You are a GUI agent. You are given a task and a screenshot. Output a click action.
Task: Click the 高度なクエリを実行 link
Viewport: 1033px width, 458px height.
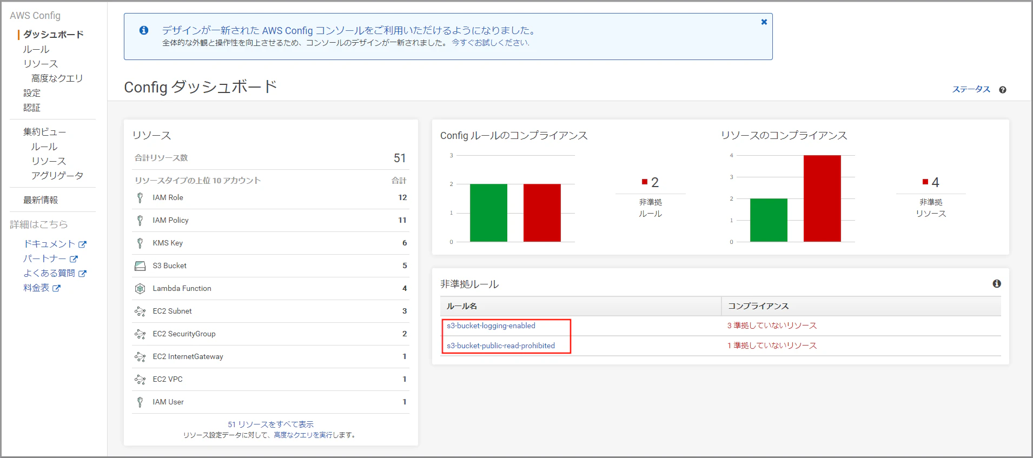[303, 435]
